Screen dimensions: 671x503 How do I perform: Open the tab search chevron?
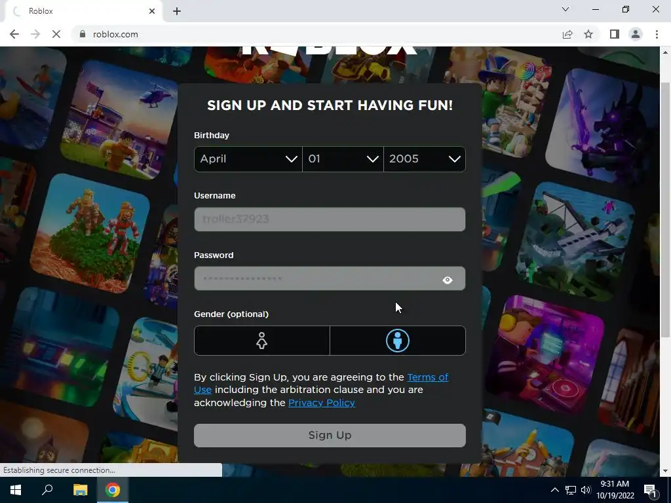pos(566,9)
